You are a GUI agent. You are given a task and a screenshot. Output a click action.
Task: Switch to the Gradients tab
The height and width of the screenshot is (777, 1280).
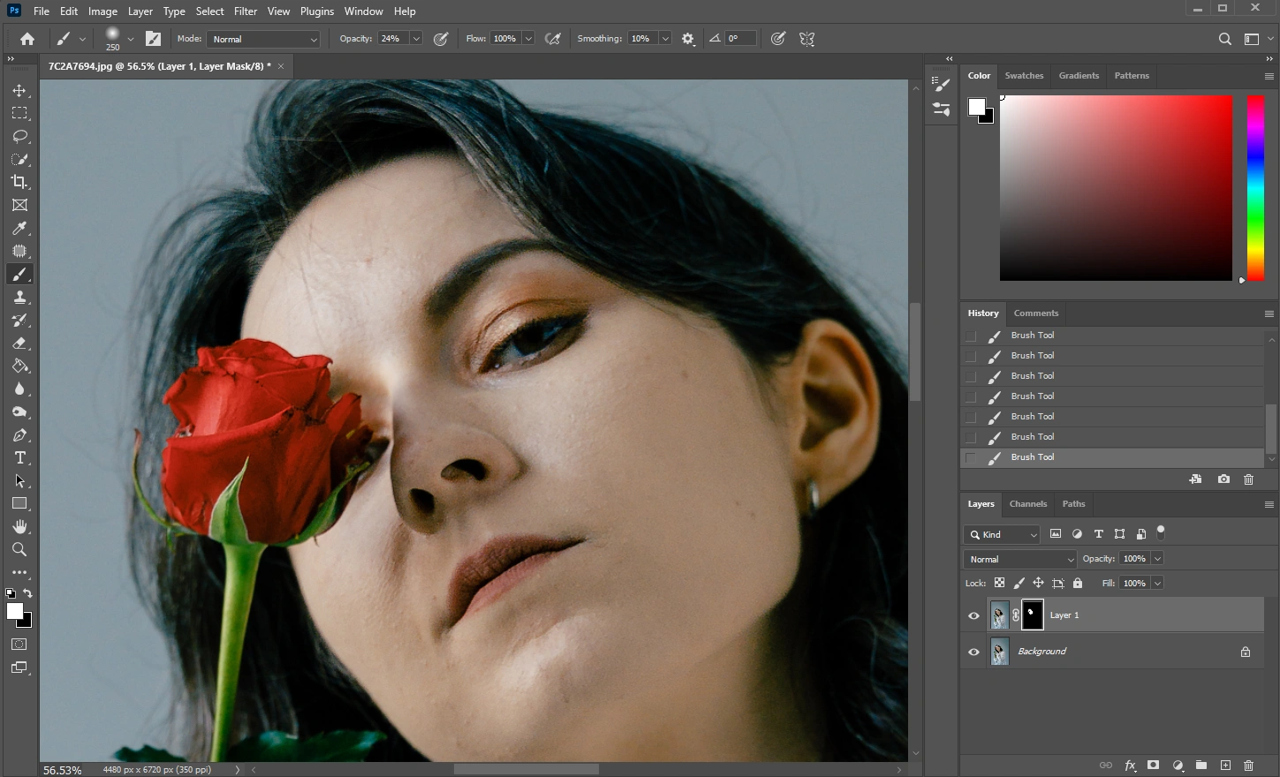tap(1079, 76)
